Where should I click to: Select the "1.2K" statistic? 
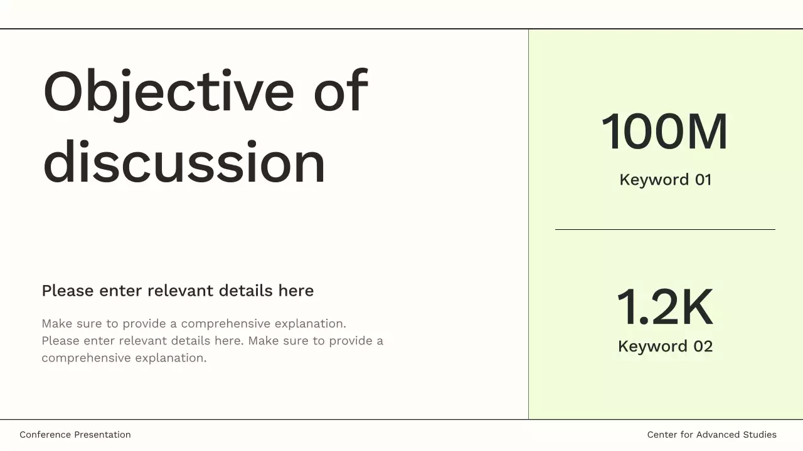664,308
